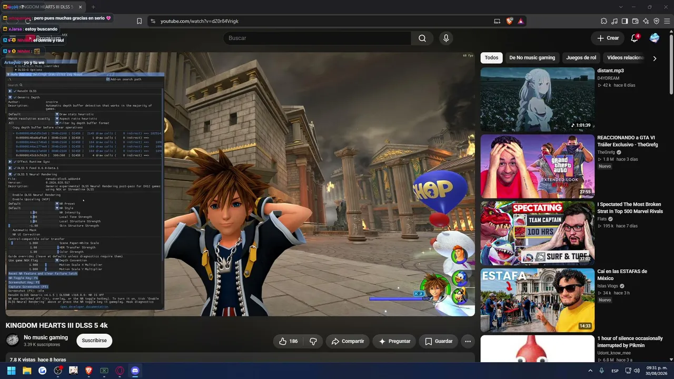The height and width of the screenshot is (379, 674).
Task: Open Discord from the taskbar
Action: point(135,371)
